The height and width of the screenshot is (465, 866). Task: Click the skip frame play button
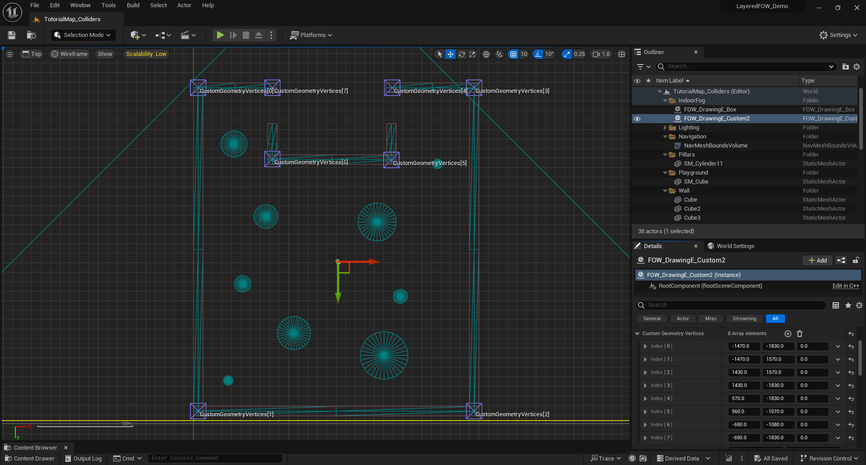(x=233, y=35)
